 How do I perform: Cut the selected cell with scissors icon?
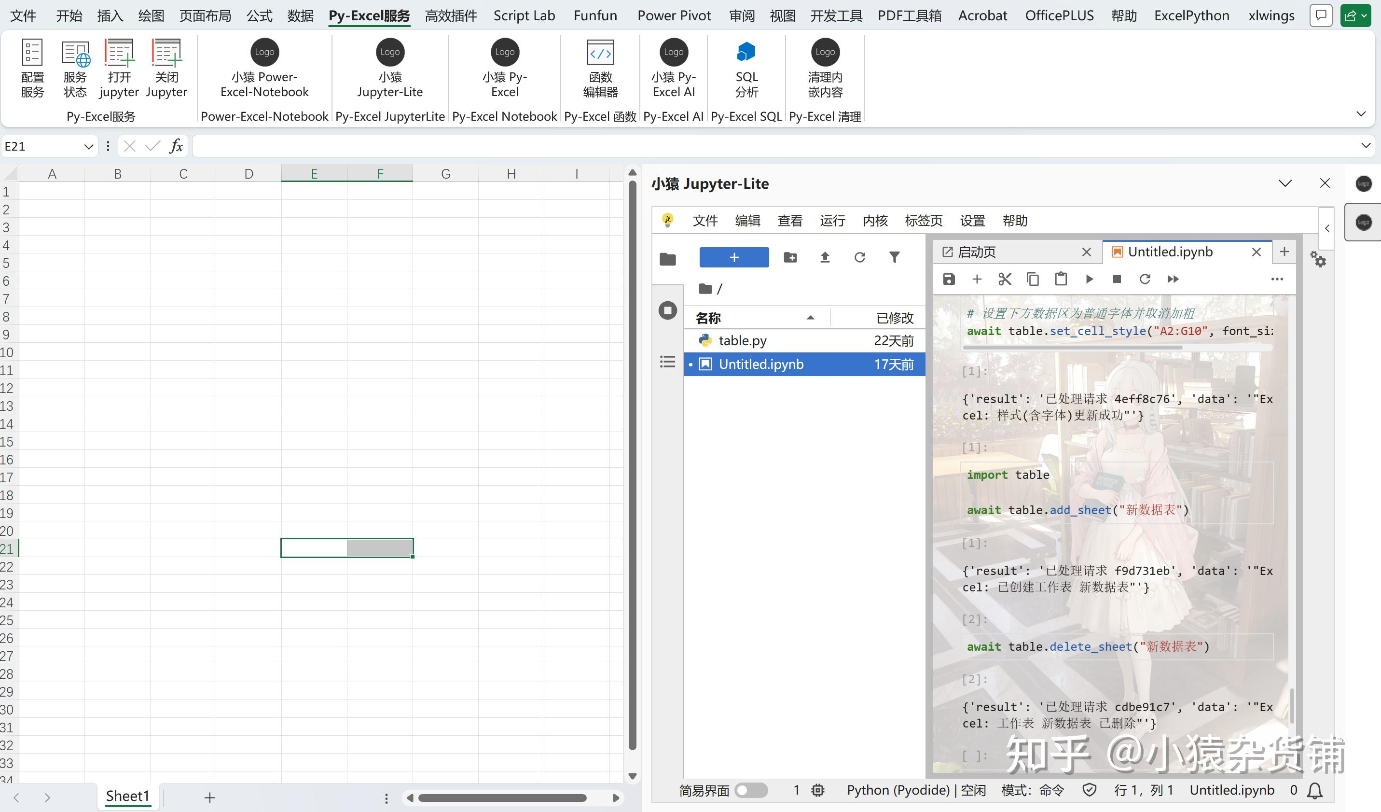pos(1005,279)
